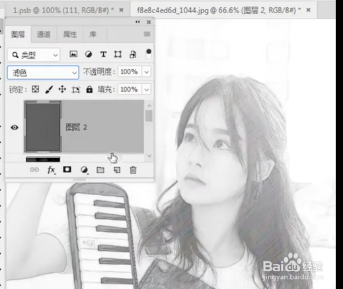Image resolution: width=343 pixels, height=289 pixels.
Task: Select the 图层 2 layer name
Action: (x=77, y=127)
